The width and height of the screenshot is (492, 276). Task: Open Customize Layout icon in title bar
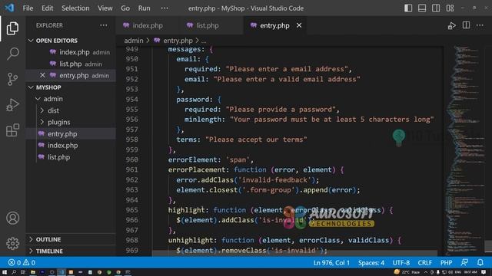coord(450,8)
